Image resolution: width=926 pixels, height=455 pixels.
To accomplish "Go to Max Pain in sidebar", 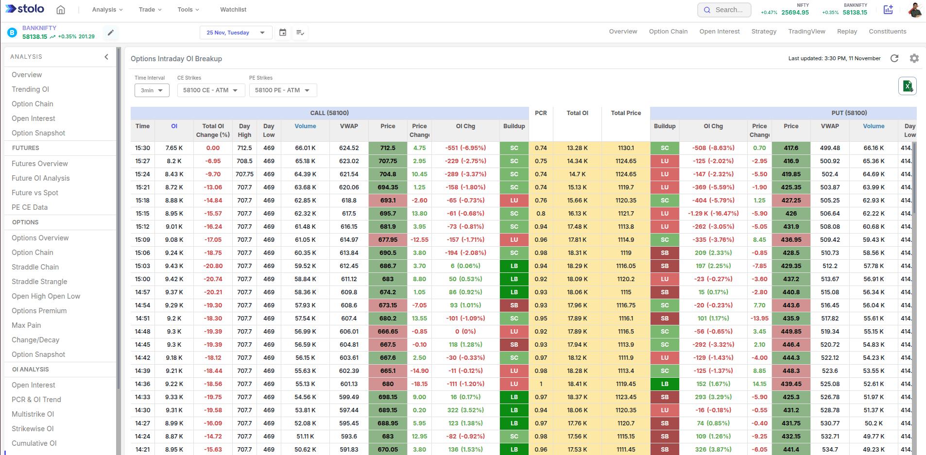I will pos(26,325).
